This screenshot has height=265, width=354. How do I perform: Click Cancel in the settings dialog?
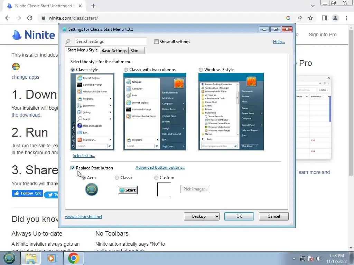click(x=274, y=216)
